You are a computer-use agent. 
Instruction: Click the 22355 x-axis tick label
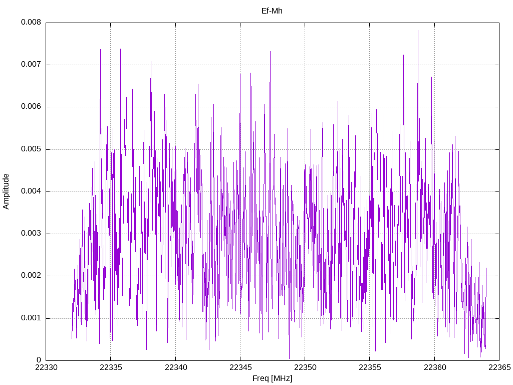pyautogui.click(x=370, y=367)
